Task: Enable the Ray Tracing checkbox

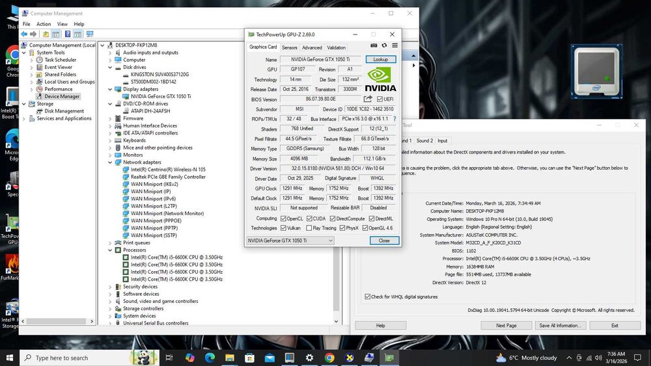Action: (x=309, y=228)
